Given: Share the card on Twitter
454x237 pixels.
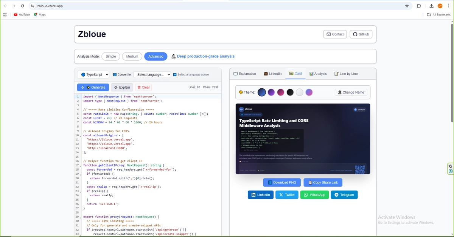Looking at the screenshot, I should pyautogui.click(x=286, y=195).
